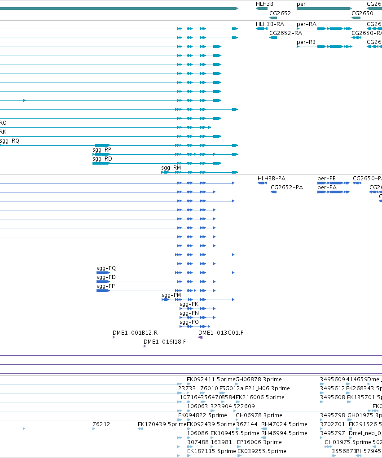Select the GH06978.3prime EST label
382x458 pixels.
tap(259, 415)
